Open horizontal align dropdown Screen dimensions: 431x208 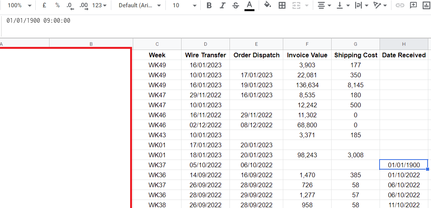coord(324,5)
